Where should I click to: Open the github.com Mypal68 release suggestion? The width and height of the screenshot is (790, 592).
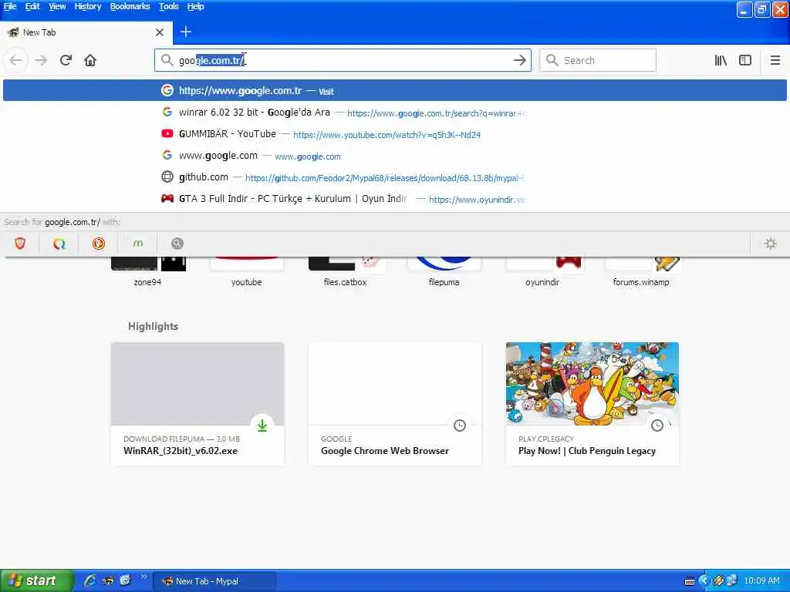[x=395, y=177]
